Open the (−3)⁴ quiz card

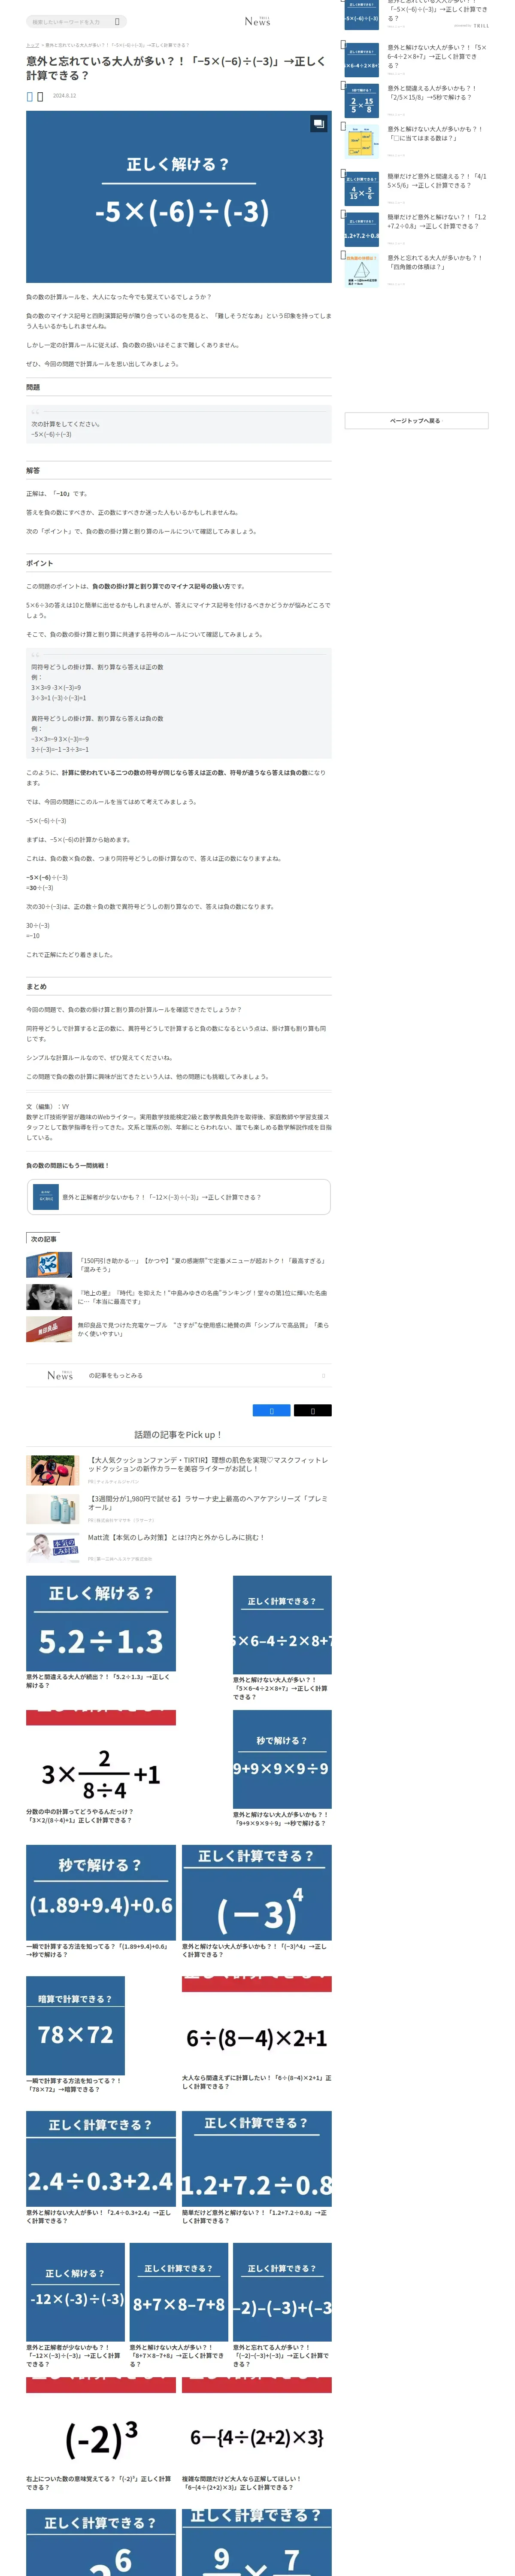point(257,1902)
